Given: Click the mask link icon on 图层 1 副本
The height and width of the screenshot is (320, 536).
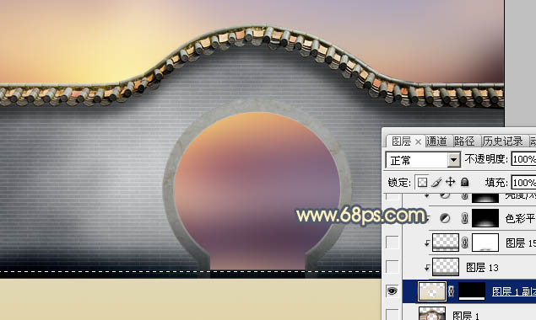Looking at the screenshot, I should 452,291.
